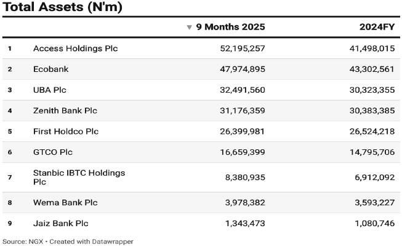Select the Jaiz Bank Plc row name
402x247 pixels.
pos(62,223)
